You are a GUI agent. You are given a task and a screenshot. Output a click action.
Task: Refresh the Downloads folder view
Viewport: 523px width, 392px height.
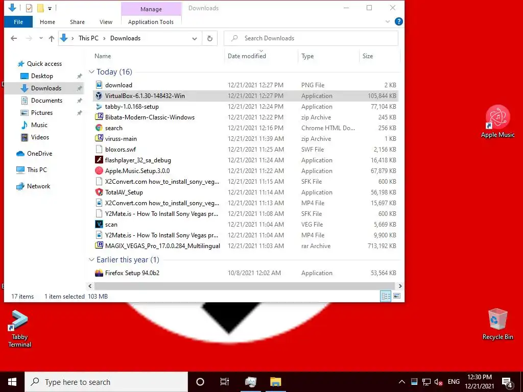tap(210, 38)
